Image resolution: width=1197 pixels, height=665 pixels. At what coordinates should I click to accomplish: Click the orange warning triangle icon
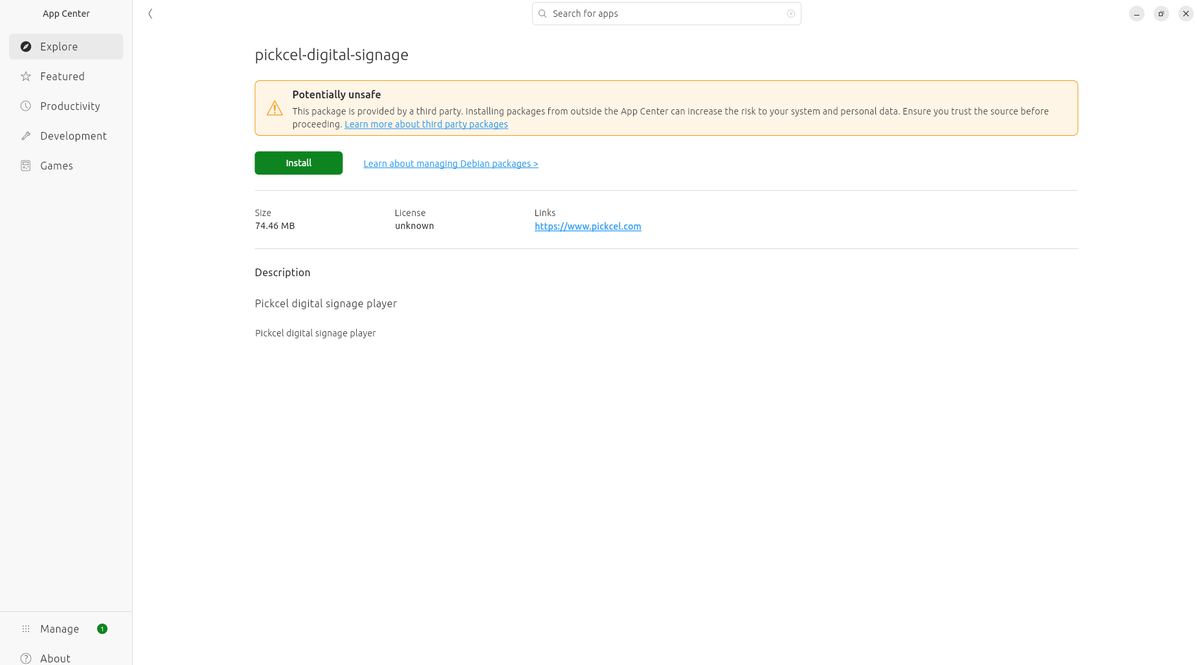pyautogui.click(x=274, y=108)
